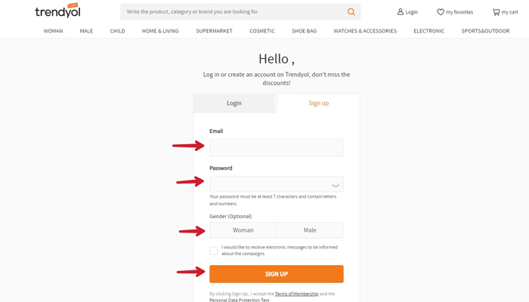The image size is (529, 302).
Task: Select Woman gender option
Action: (x=243, y=230)
